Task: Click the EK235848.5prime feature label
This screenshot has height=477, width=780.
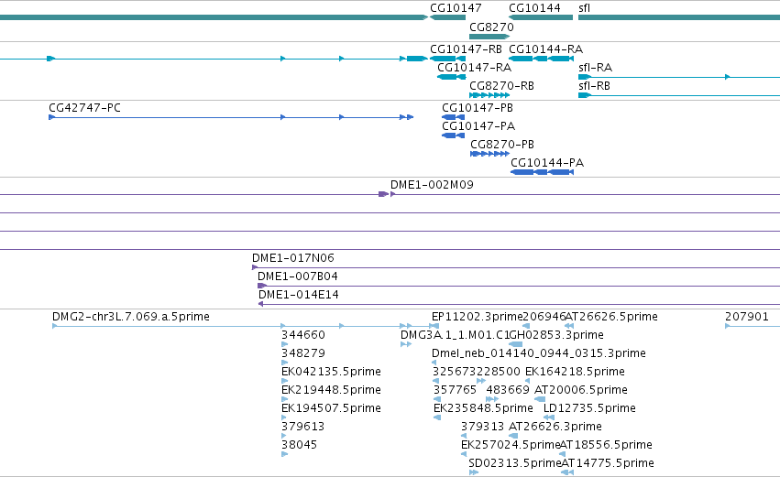Action: (483, 408)
